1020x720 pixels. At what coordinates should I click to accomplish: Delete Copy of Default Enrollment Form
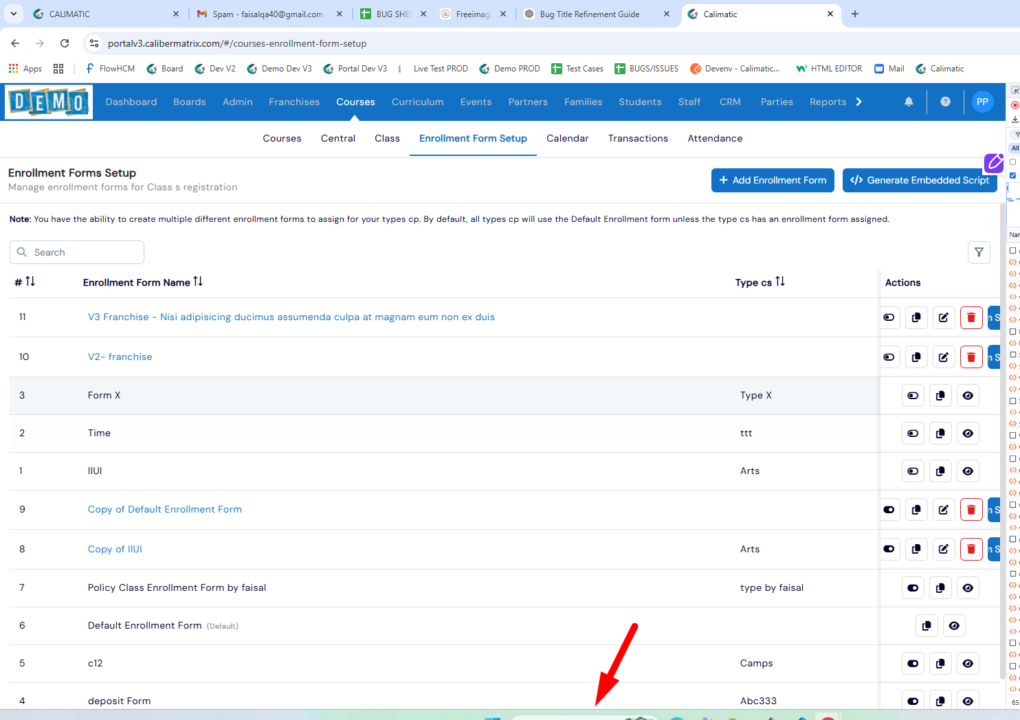pos(971,510)
